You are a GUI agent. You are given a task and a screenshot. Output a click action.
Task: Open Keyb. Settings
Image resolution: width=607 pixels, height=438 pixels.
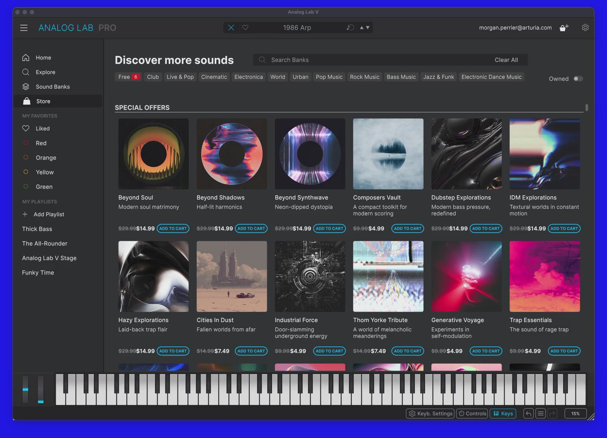pyautogui.click(x=430, y=413)
